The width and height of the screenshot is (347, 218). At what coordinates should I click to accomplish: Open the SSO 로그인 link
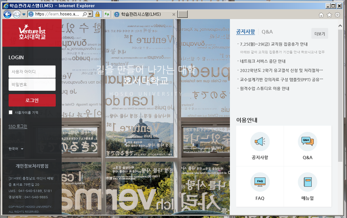[x=17, y=126]
